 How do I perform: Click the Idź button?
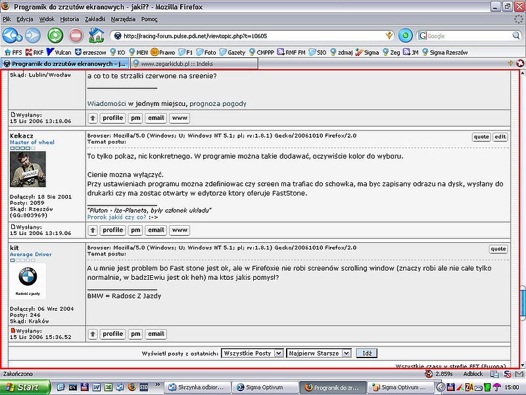click(367, 354)
